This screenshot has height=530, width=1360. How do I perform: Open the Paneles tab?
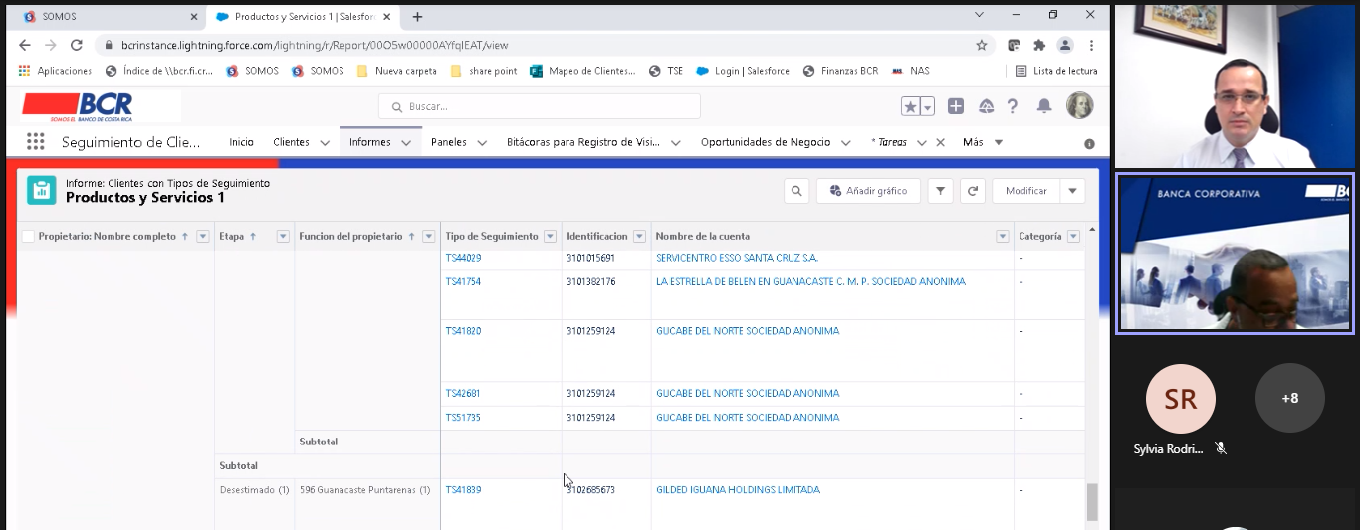tap(449, 142)
